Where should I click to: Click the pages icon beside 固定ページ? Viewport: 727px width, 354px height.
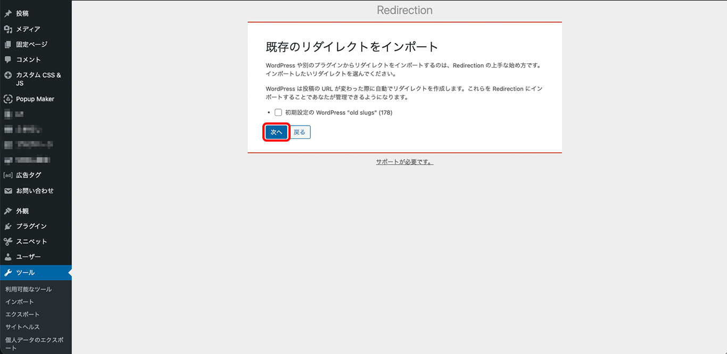[8, 45]
